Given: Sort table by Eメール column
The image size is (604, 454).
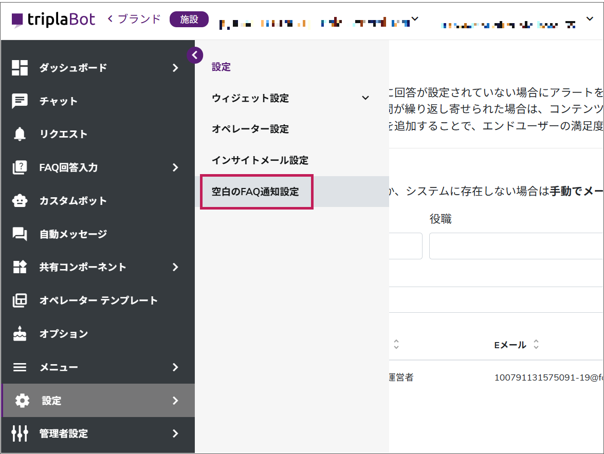Looking at the screenshot, I should [x=536, y=344].
